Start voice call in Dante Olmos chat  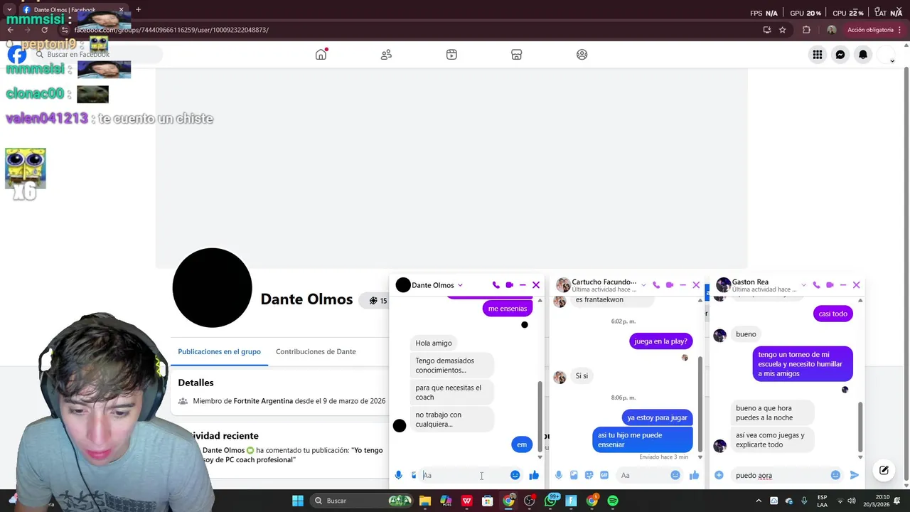(x=496, y=285)
